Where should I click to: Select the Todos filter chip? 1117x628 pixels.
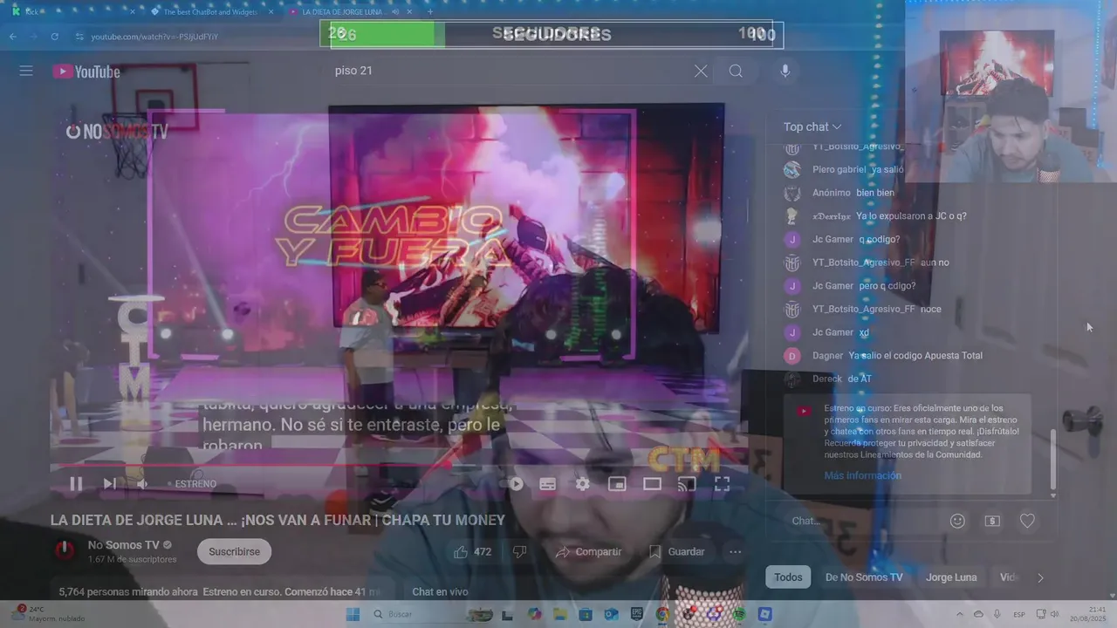pyautogui.click(x=788, y=577)
